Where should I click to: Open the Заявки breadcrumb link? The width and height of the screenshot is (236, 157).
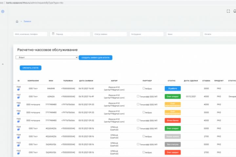tap(28, 22)
